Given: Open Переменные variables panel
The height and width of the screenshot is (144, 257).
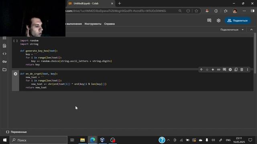Looking at the screenshot, I should tap(16, 132).
